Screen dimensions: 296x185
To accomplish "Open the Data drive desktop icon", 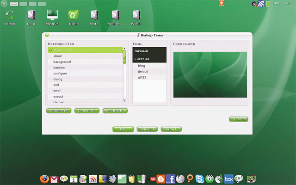I will 31,18.
